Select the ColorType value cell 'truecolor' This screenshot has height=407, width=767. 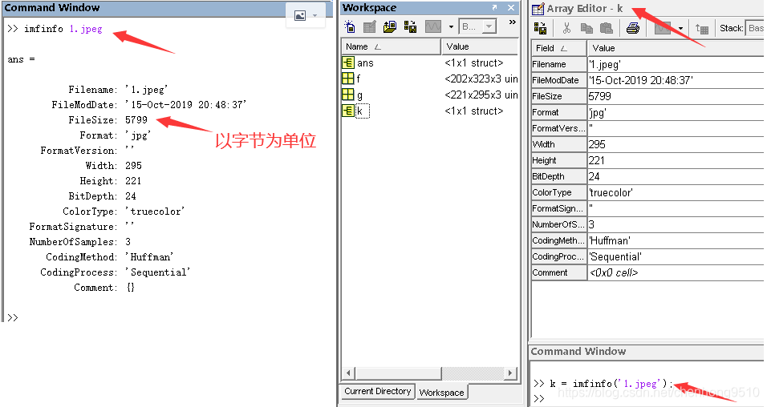point(676,192)
